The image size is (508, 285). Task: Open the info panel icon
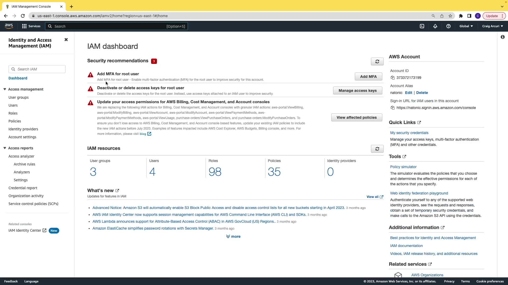502,37
